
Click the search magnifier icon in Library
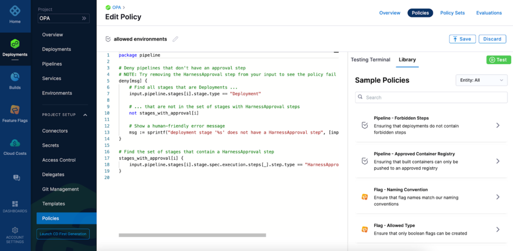pos(360,97)
